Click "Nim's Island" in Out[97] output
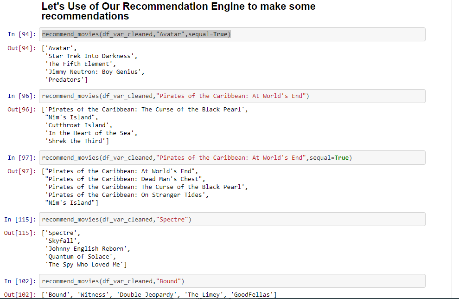 (x=71, y=202)
